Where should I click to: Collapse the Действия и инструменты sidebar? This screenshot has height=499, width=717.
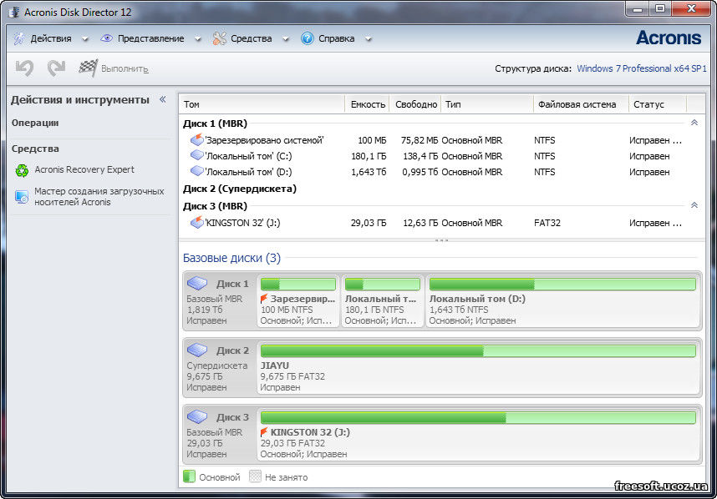click(163, 99)
